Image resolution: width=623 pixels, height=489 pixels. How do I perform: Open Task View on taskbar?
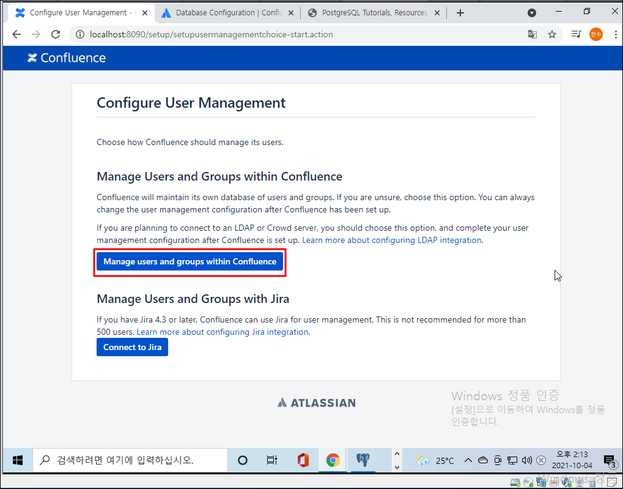click(x=272, y=460)
